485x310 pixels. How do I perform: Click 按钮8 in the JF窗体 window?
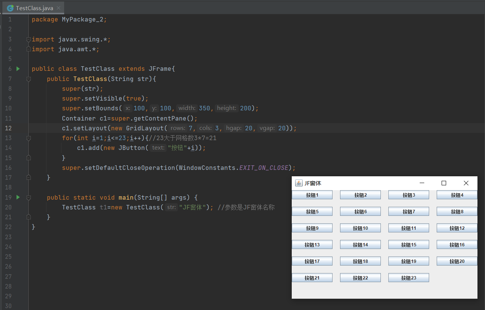[x=457, y=211]
